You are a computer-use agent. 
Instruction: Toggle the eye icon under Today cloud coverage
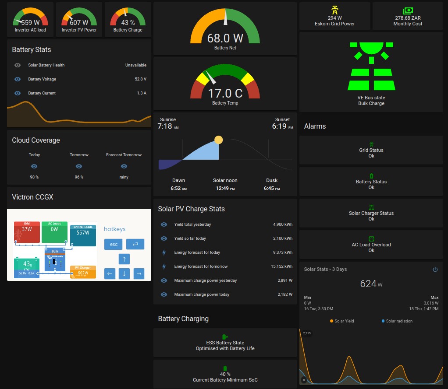[34, 166]
